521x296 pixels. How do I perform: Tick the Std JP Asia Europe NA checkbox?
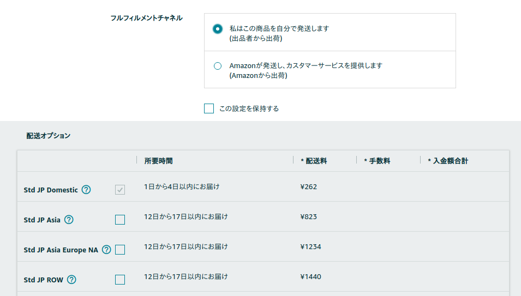click(x=120, y=250)
